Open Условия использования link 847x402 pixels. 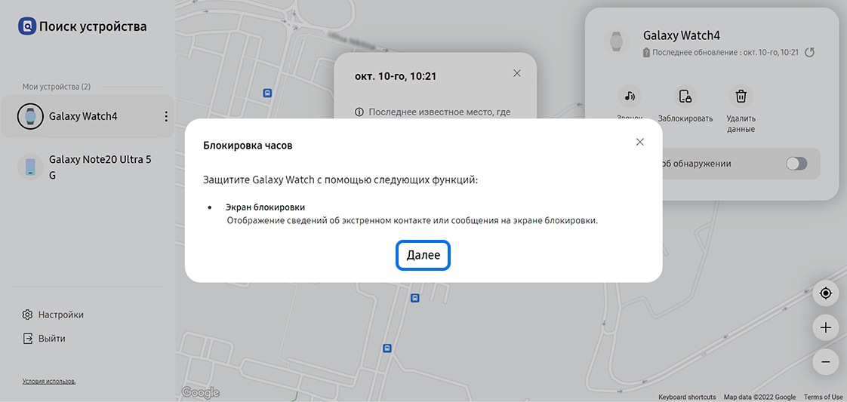click(x=49, y=381)
